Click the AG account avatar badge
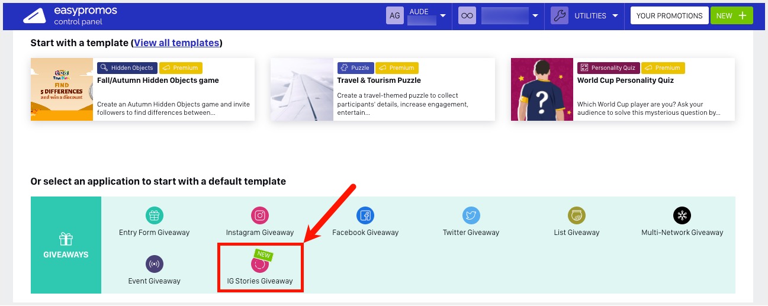This screenshot has height=306, width=768. [x=394, y=16]
